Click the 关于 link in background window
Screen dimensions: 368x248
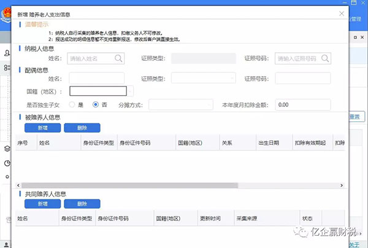coord(355,245)
